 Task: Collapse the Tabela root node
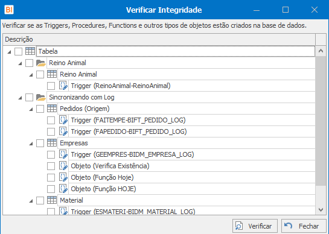(x=9, y=52)
